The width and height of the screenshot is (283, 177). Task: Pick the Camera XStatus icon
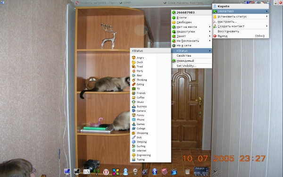tap(133, 111)
